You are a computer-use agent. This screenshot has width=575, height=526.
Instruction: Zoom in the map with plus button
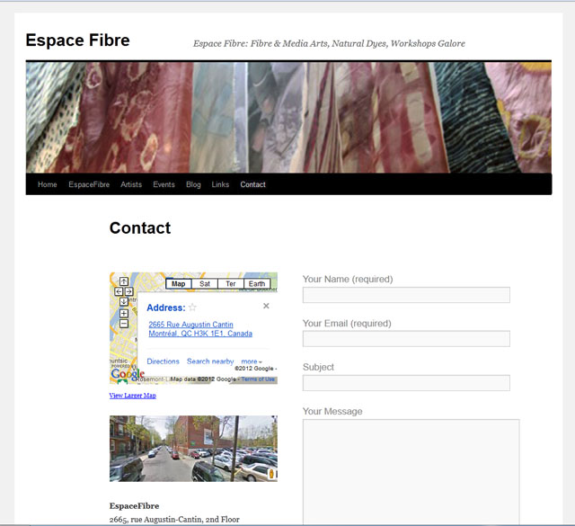(124, 314)
